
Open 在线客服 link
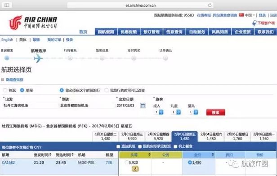tap(204, 15)
